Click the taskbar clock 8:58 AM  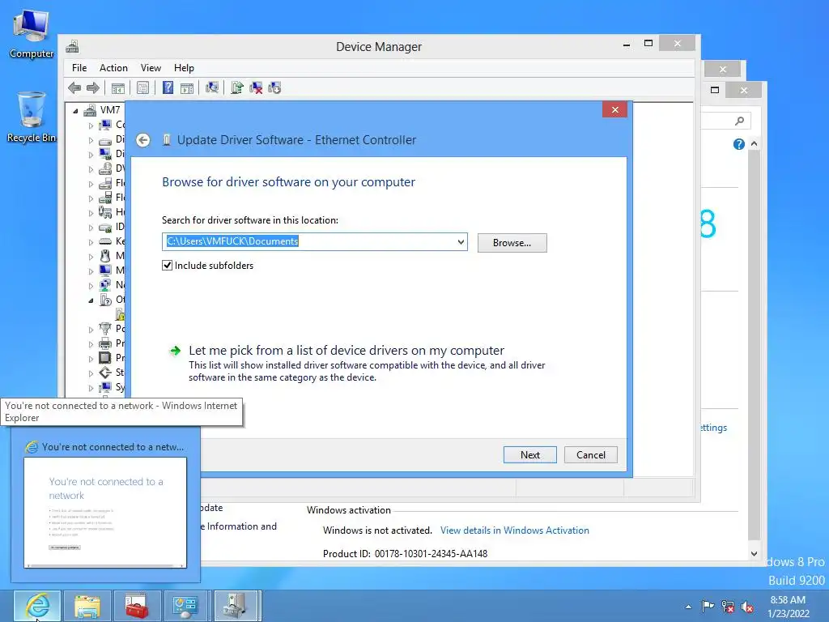pyautogui.click(x=788, y=600)
